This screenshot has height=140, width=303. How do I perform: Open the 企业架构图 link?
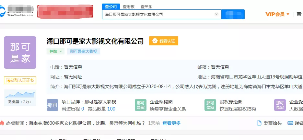[161, 102]
